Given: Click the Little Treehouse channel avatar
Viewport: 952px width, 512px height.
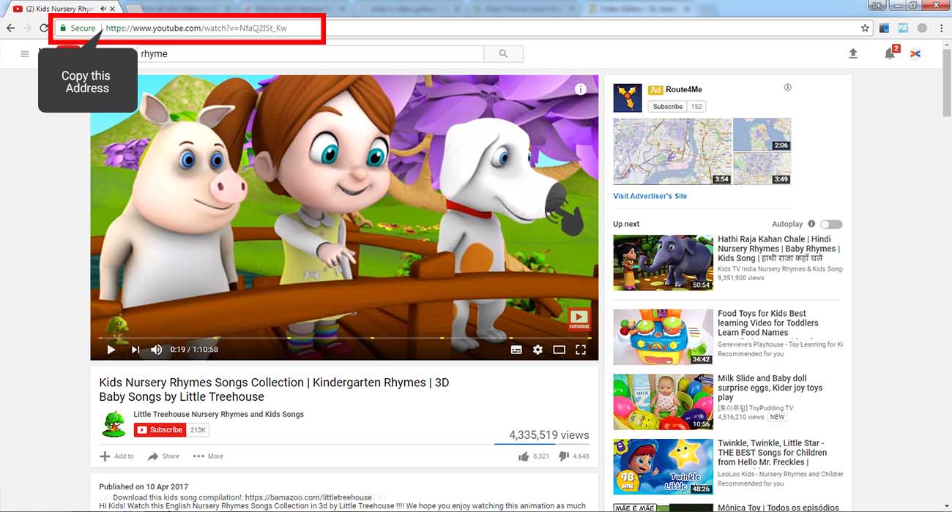Looking at the screenshot, I should [x=113, y=424].
